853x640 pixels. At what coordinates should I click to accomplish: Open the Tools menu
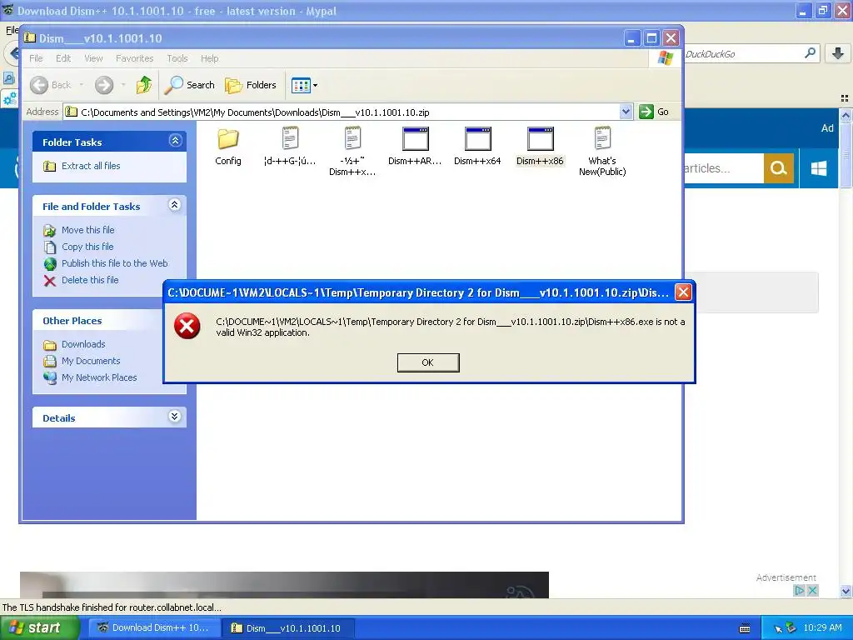[177, 58]
